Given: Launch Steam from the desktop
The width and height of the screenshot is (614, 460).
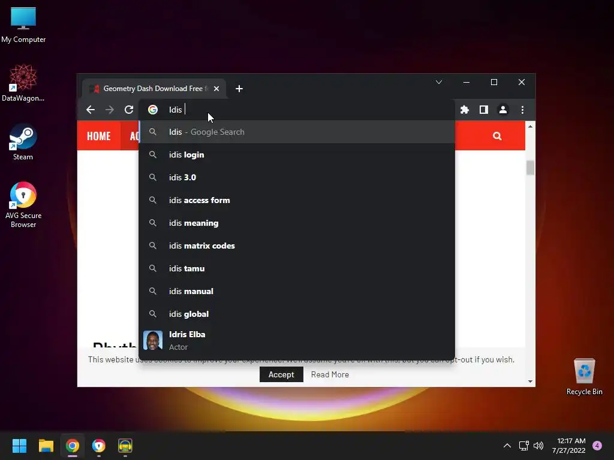Looking at the screenshot, I should pos(23,142).
